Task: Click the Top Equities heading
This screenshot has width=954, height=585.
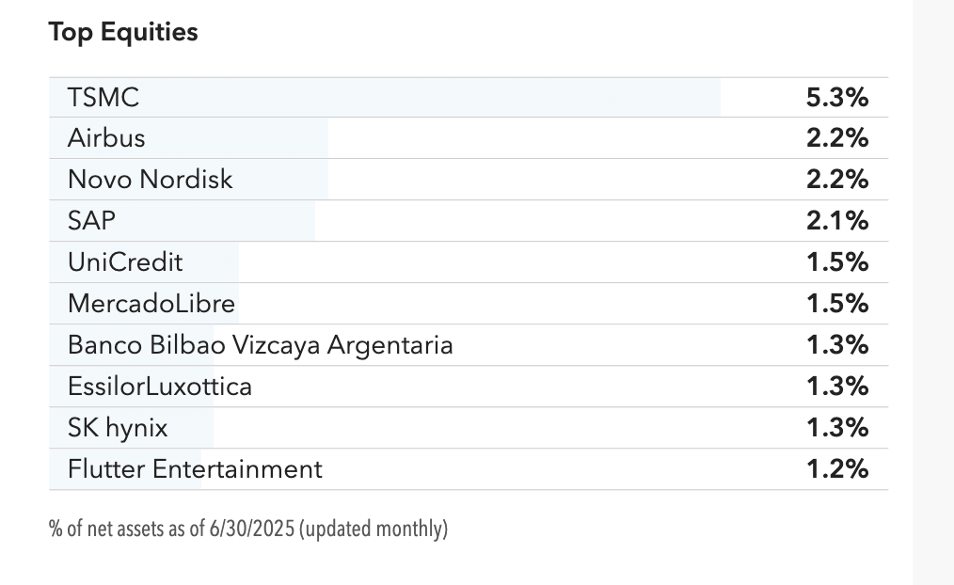Action: click(123, 32)
